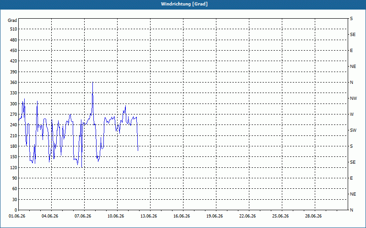Click the 300 degree axis label
Screen dimensions: 366x228
coord(14,104)
